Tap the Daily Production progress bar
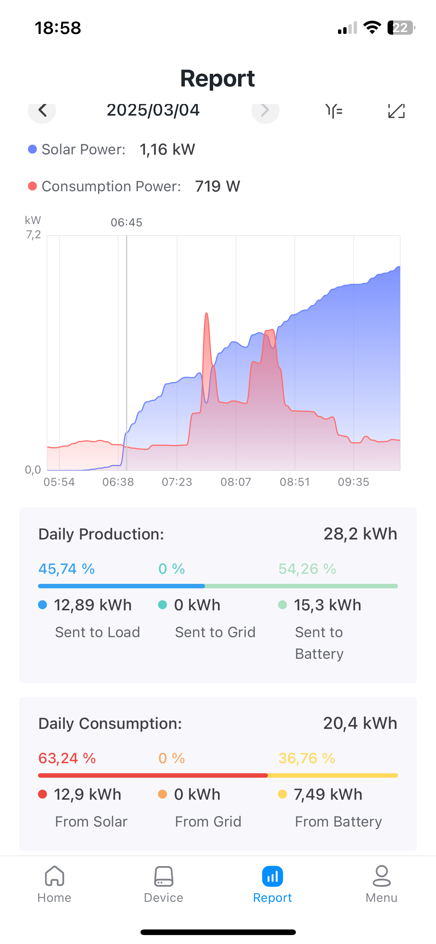436x944 pixels. pyautogui.click(x=218, y=586)
